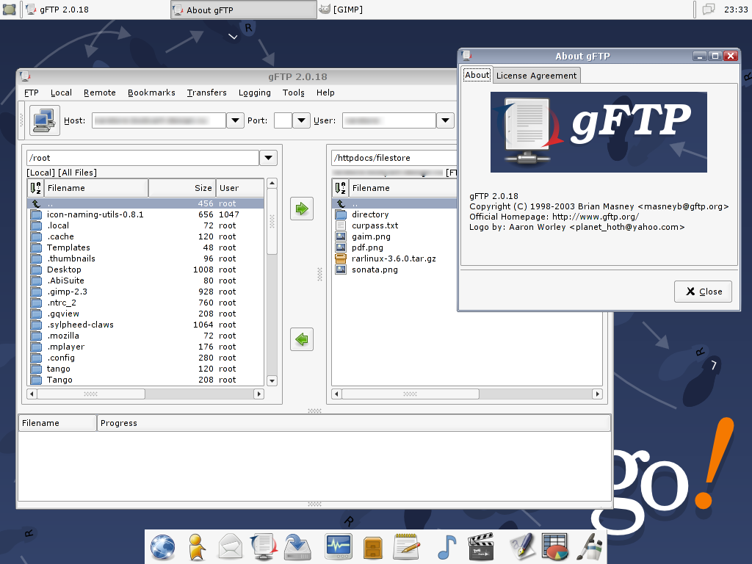Open the Port dropdown arrow
The image size is (752, 564).
tap(301, 120)
